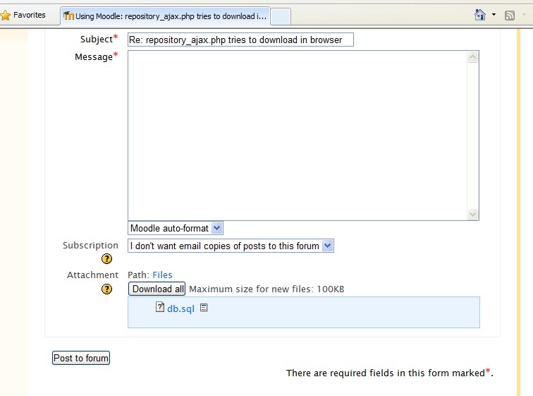The height and width of the screenshot is (396, 533).
Task: Click the Message scrollbar down arrow
Action: pyautogui.click(x=472, y=214)
